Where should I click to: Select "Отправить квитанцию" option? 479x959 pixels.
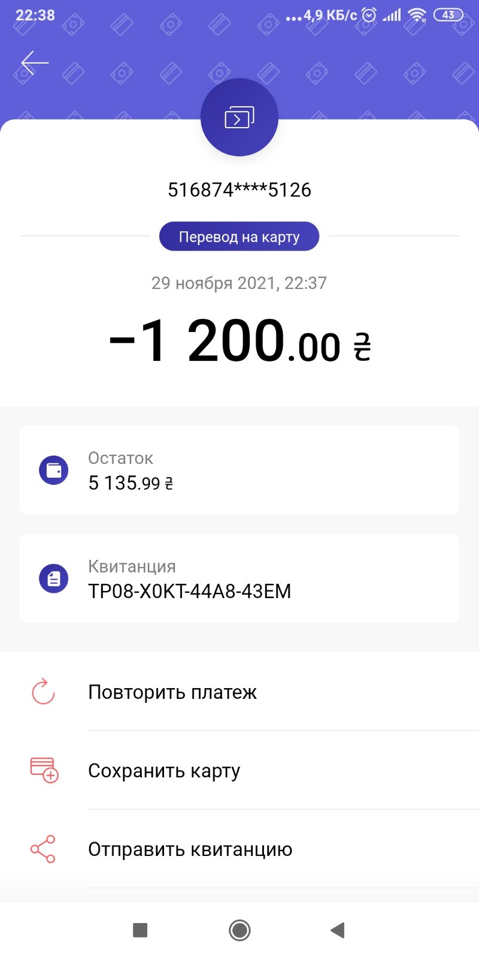click(x=190, y=849)
